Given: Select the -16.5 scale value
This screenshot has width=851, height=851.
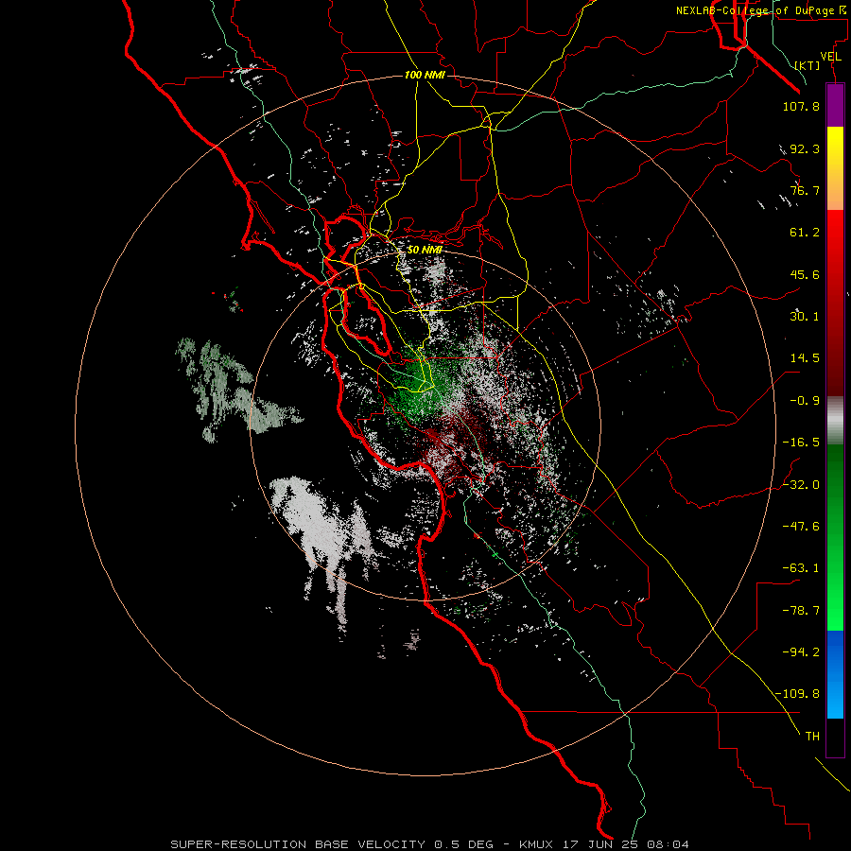Looking at the screenshot, I should pyautogui.click(x=801, y=443).
